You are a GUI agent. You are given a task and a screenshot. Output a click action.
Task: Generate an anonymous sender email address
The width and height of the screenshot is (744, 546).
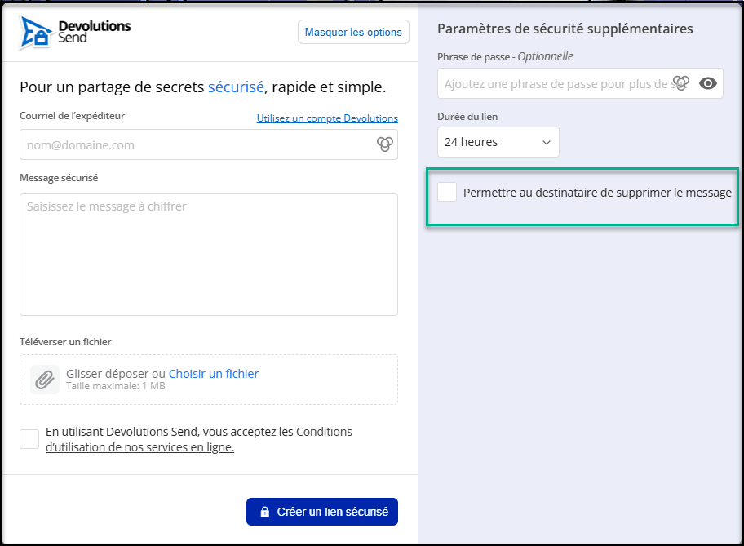384,144
